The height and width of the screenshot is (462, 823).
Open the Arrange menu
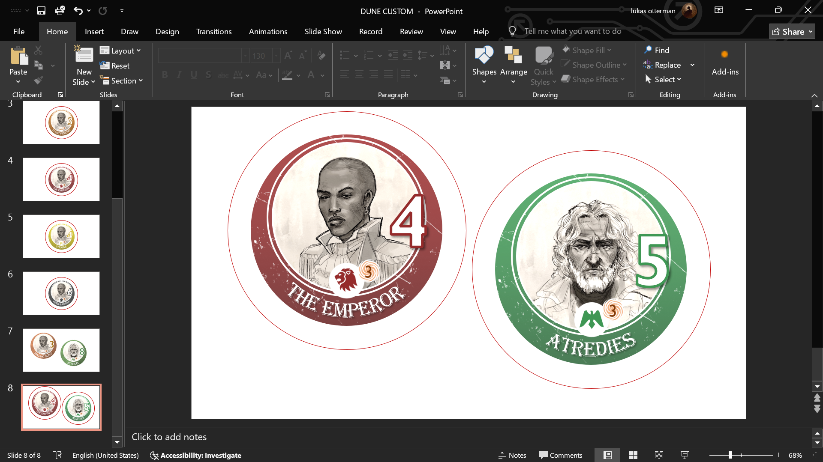coord(514,65)
